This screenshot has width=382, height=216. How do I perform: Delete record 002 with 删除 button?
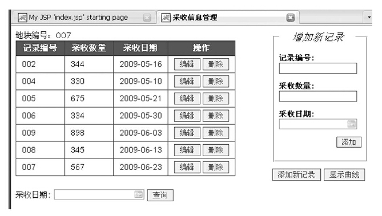(x=216, y=64)
